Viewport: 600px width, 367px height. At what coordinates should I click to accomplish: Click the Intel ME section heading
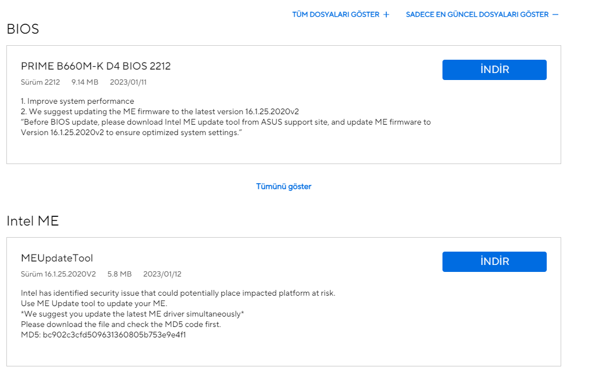tap(32, 221)
